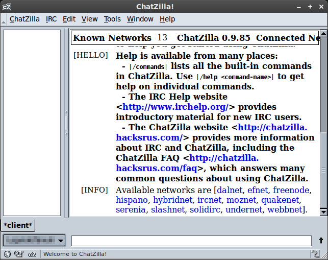Viewport: 328px width, 260px height.
Task: Connect to the undernet network
Action: pos(244,209)
